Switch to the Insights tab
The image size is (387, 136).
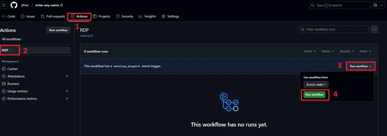[x=147, y=16]
